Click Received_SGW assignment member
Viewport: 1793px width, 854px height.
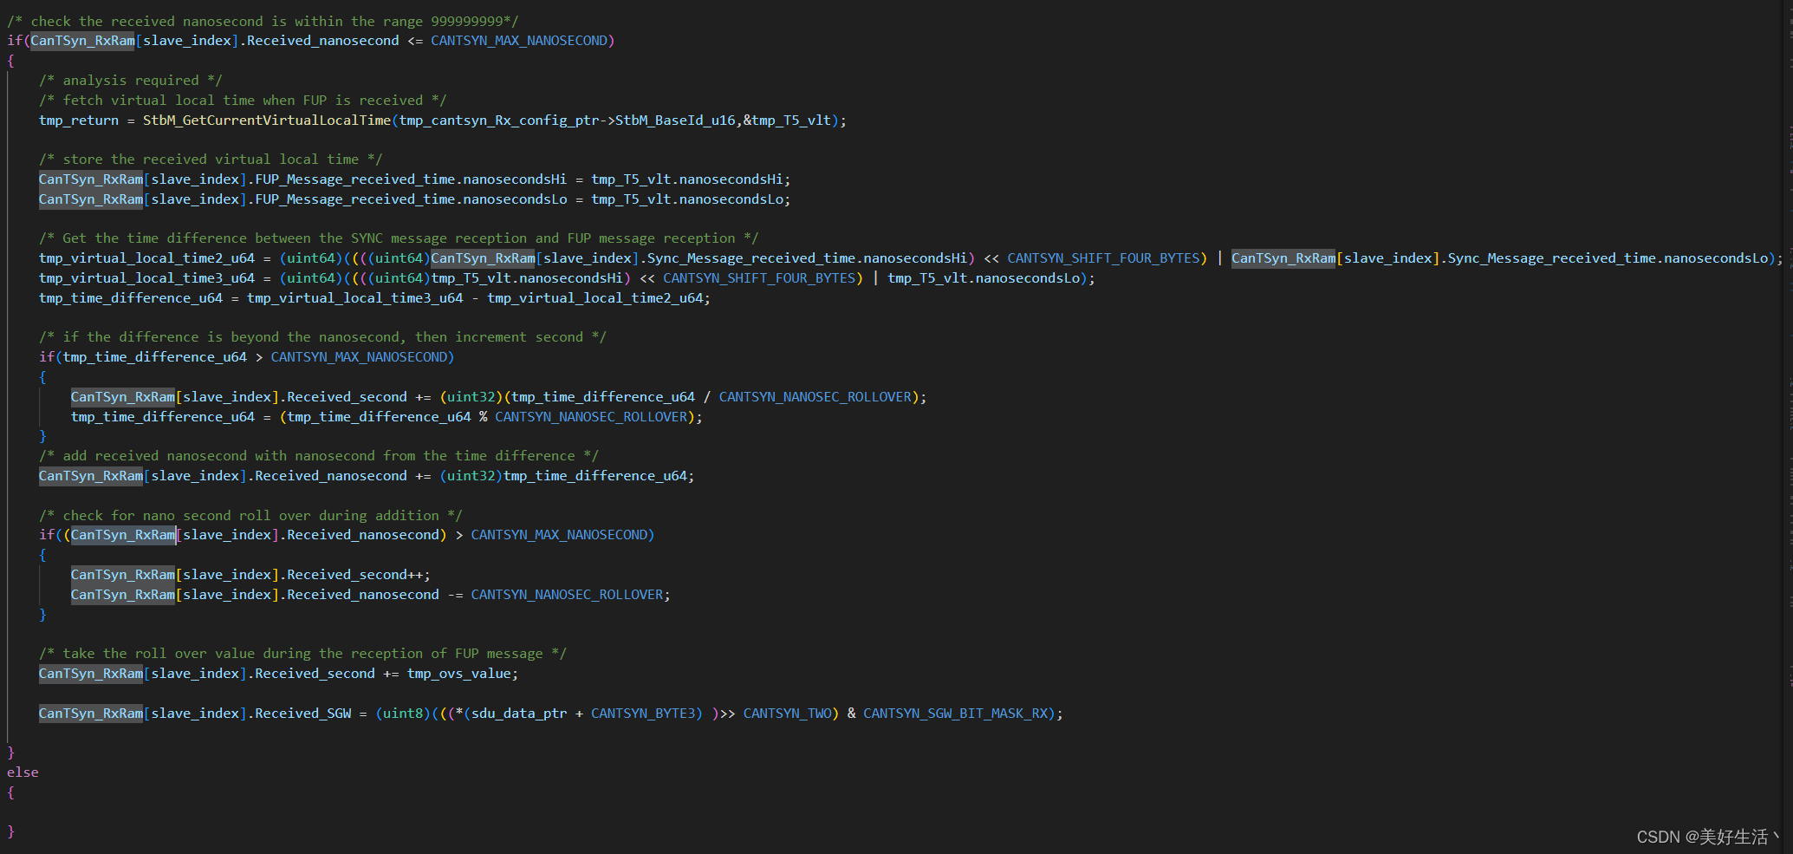pos(302,714)
